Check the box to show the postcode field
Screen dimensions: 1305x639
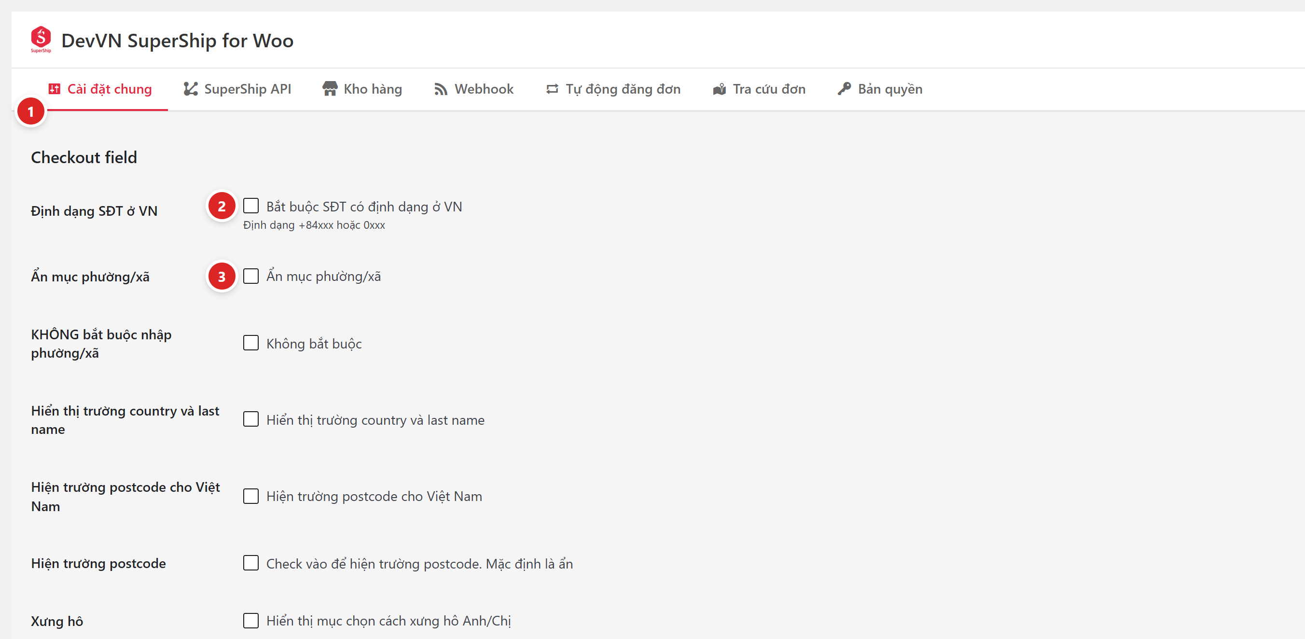[x=251, y=563]
